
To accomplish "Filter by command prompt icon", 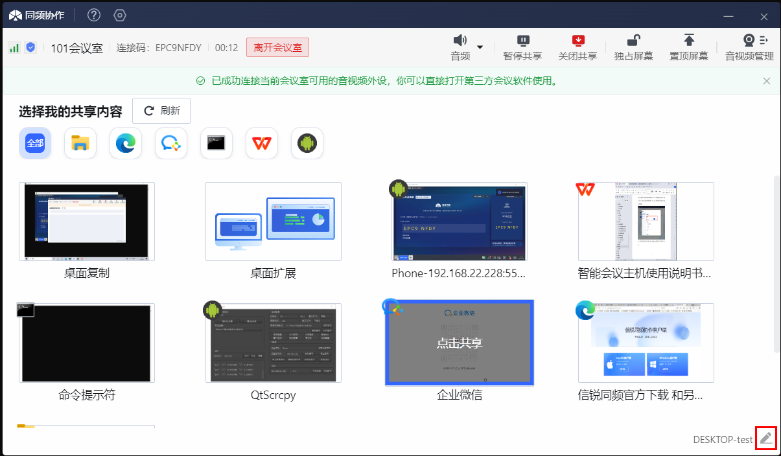I will click(216, 143).
